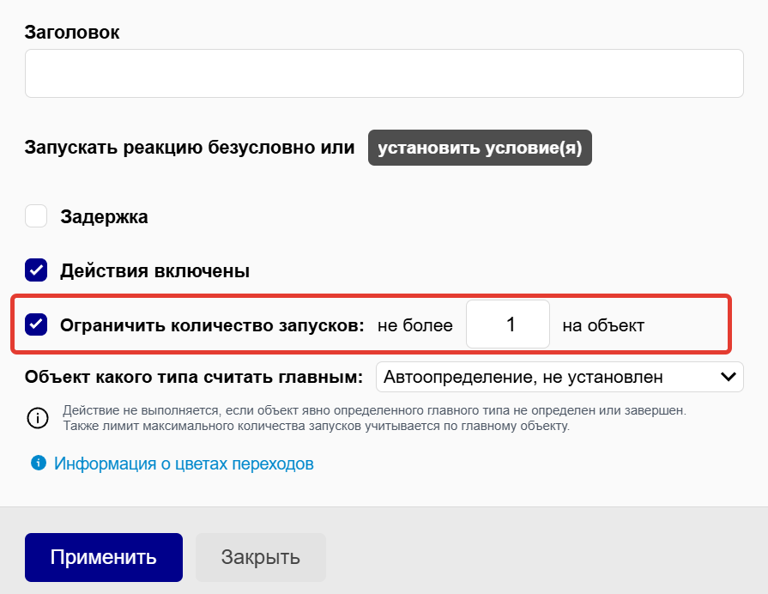Click the blue info icon near transitions link
The height and width of the screenshot is (594, 768).
pos(39,463)
